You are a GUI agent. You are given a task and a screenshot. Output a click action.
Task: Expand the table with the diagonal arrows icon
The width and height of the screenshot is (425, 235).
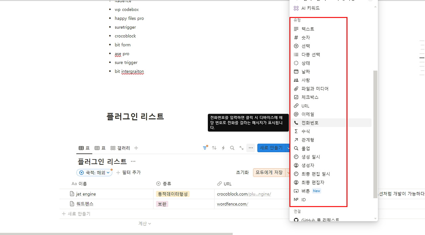pyautogui.click(x=241, y=148)
